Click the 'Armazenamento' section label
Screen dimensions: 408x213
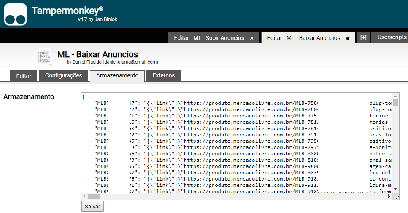click(29, 97)
